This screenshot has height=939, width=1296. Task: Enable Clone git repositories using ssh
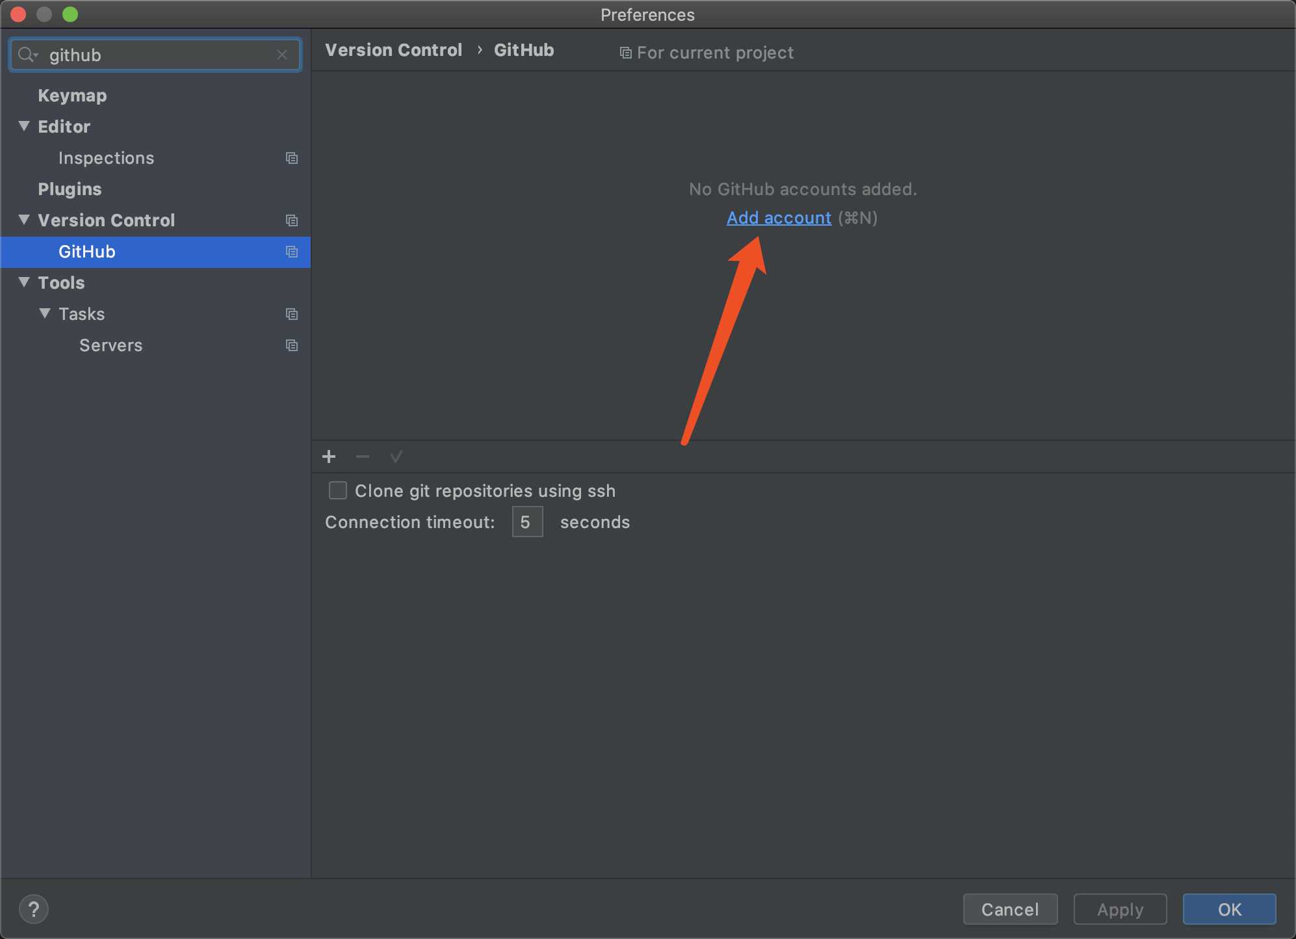338,490
